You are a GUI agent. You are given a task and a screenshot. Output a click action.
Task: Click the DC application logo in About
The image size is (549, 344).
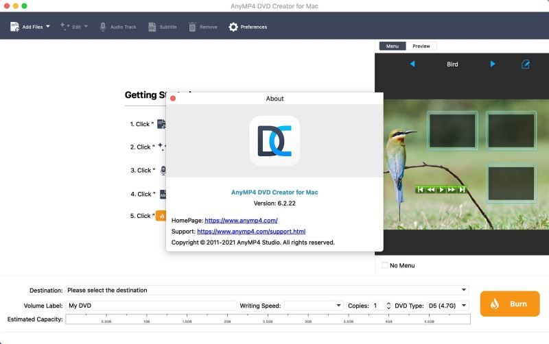click(274, 141)
